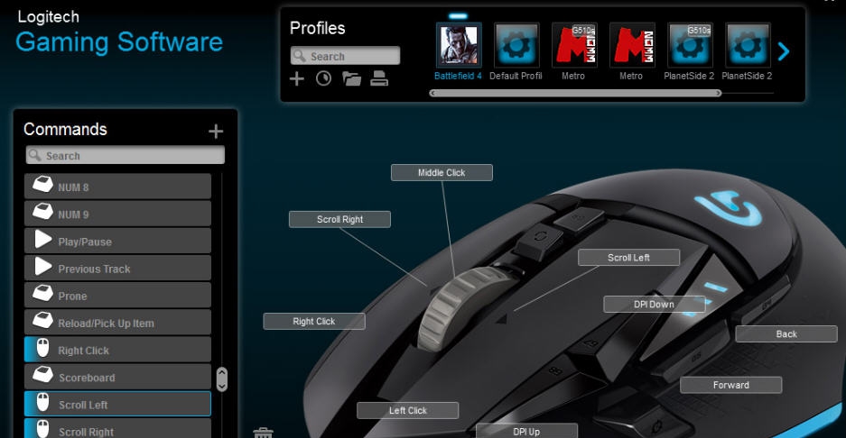Click the Back button label

point(786,334)
